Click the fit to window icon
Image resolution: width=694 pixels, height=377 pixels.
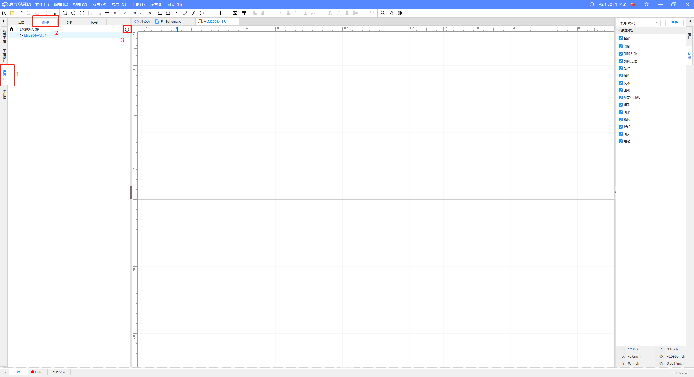pyautogui.click(x=82, y=13)
